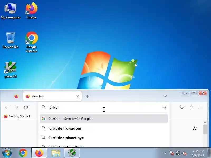Viewport: 211px width, 158px height.
Task: Save to Pocket icon in toolbar
Action: (x=182, y=107)
